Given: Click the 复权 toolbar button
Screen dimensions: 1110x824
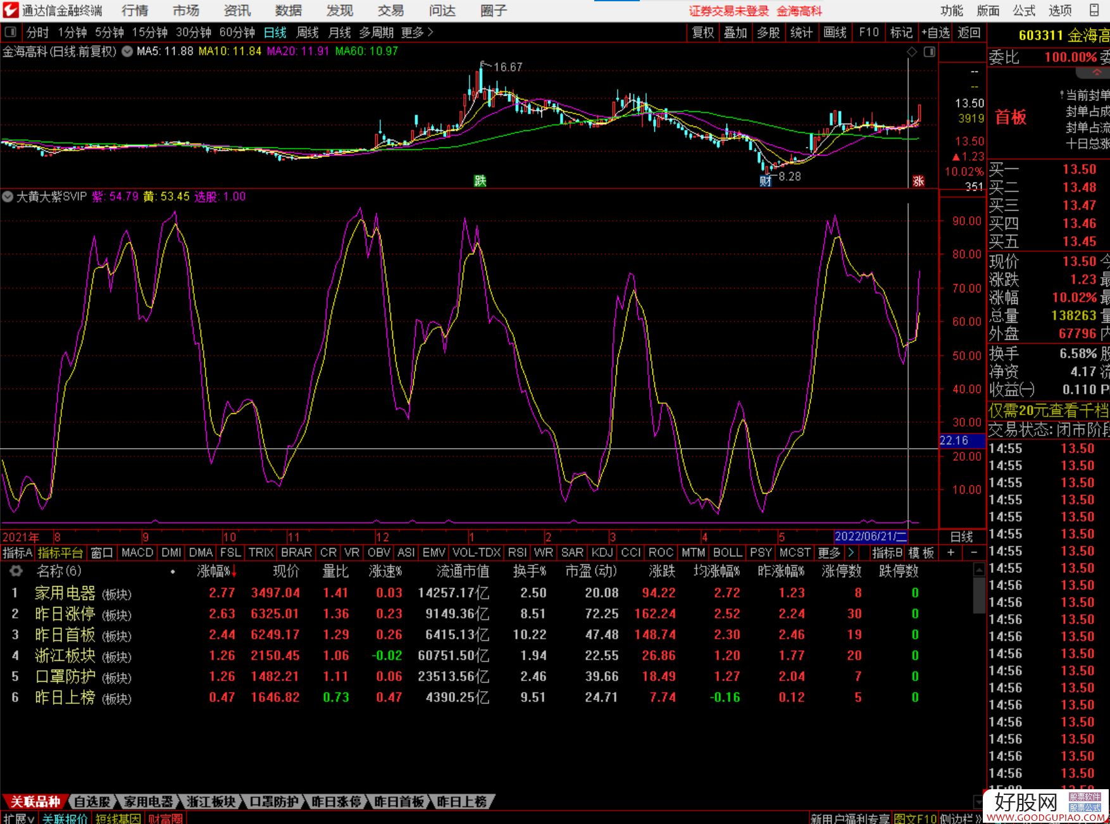Looking at the screenshot, I should 703,32.
